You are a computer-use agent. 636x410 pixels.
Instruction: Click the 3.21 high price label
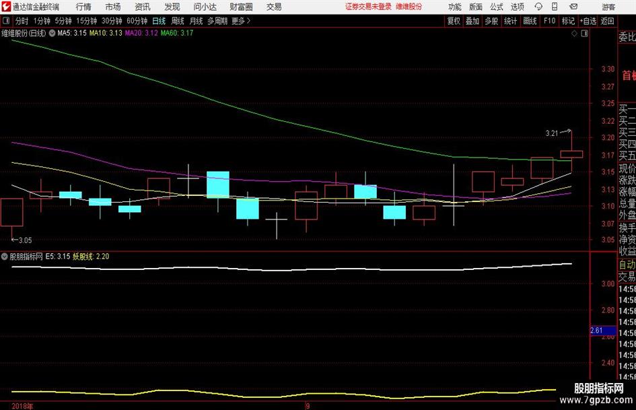click(x=552, y=133)
